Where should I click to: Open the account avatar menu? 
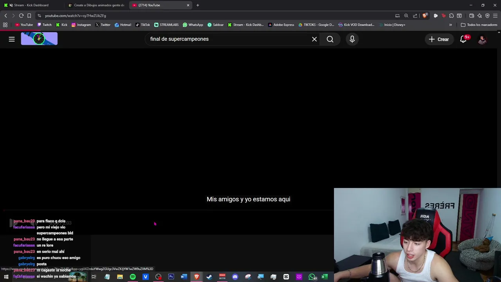(x=482, y=39)
